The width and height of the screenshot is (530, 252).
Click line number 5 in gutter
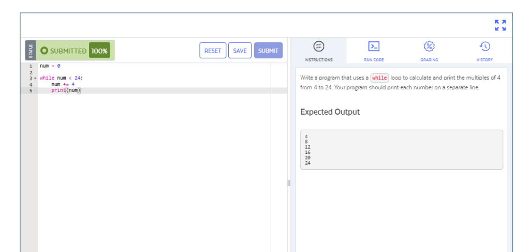[31, 90]
